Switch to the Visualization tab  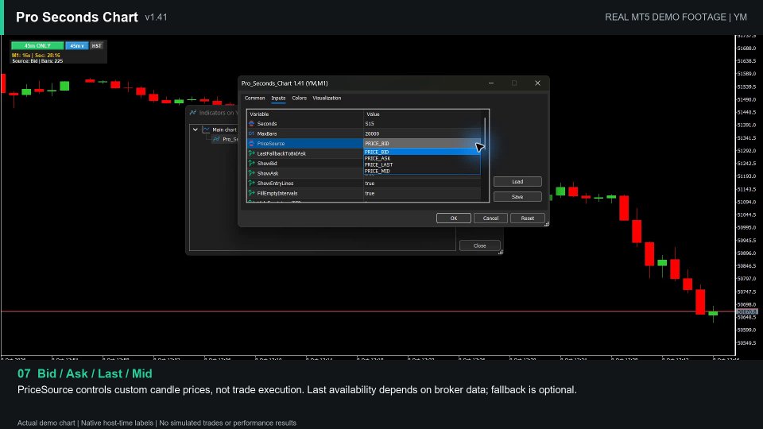coord(327,99)
